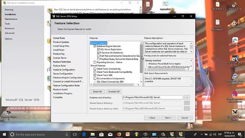
Task: Launch Firefox from the taskbar
Action: point(119,135)
